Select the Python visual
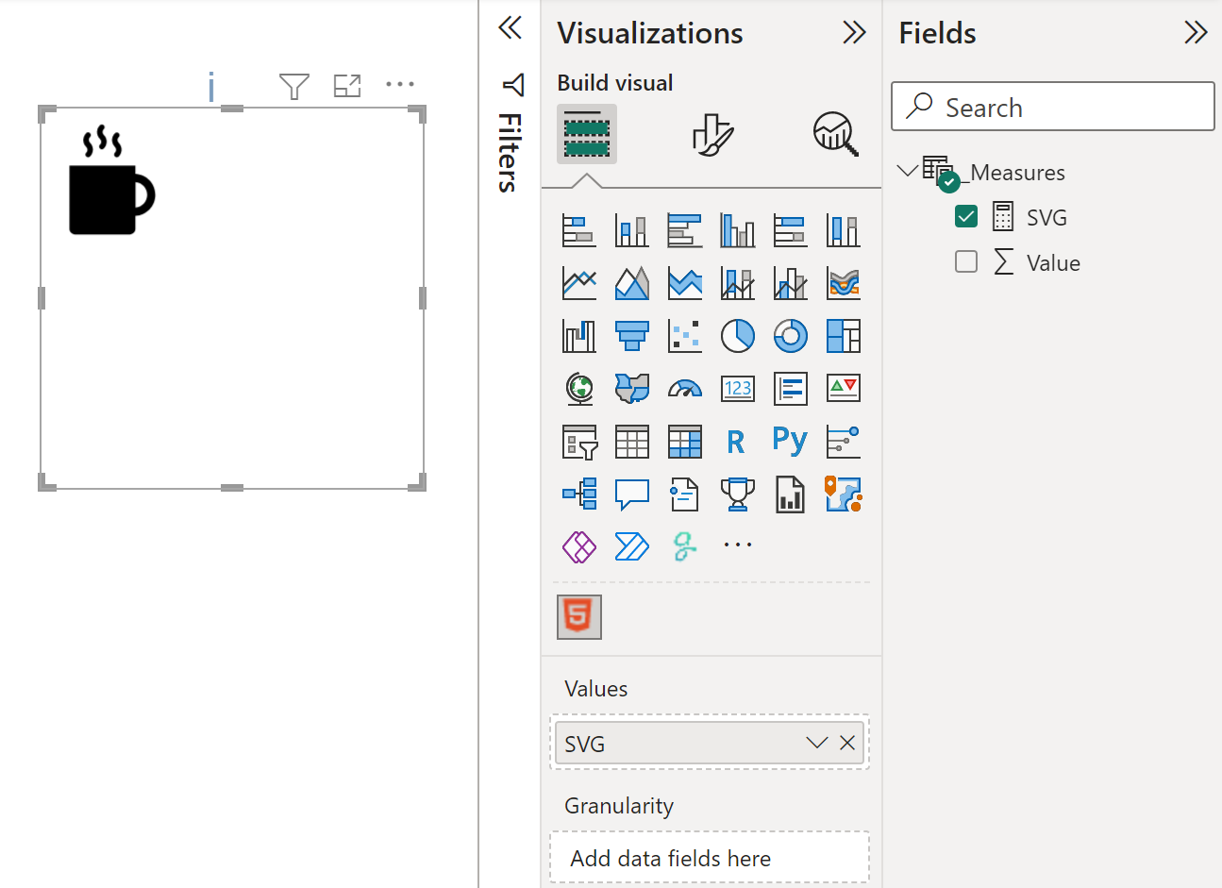 pos(790,441)
